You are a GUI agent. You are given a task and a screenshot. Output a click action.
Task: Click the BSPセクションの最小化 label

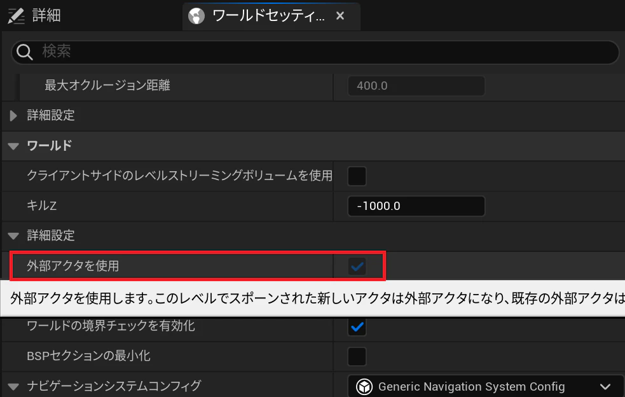click(88, 356)
